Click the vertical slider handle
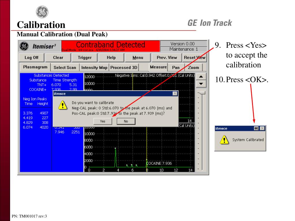 pos(202,93)
